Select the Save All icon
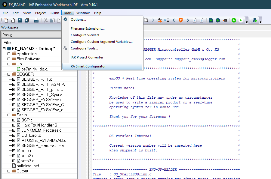This screenshot has width=271, height=179. pos(27,20)
